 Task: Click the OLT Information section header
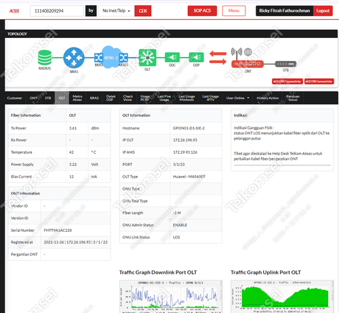tap(171, 115)
